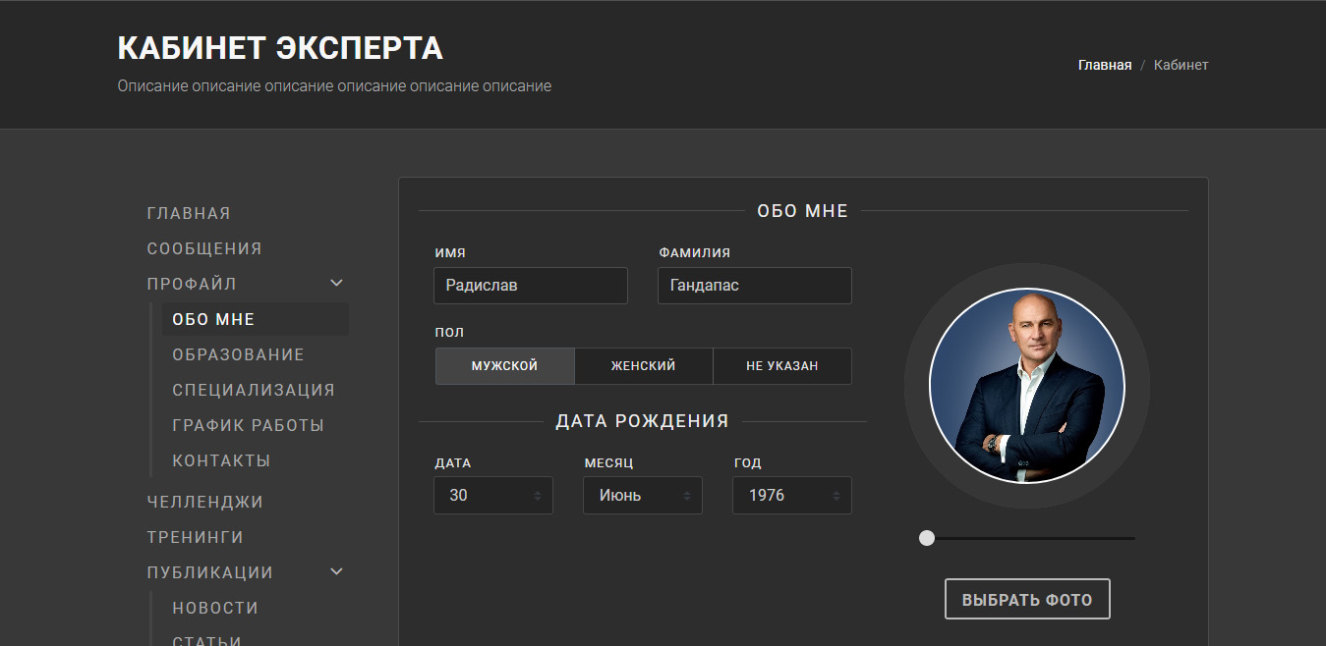Open the Месяц dropdown showing Июнь

pyautogui.click(x=642, y=496)
